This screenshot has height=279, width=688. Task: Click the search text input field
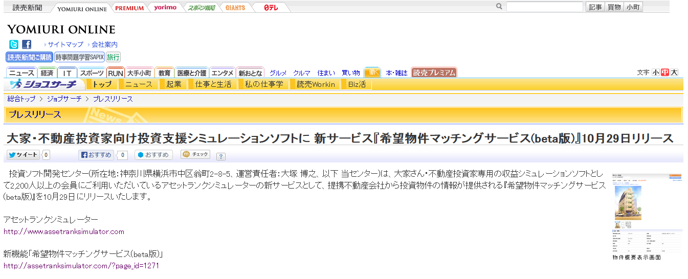(544, 7)
